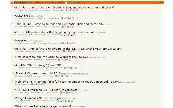Click share count bubble for Oculus Rift story

[79, 35]
